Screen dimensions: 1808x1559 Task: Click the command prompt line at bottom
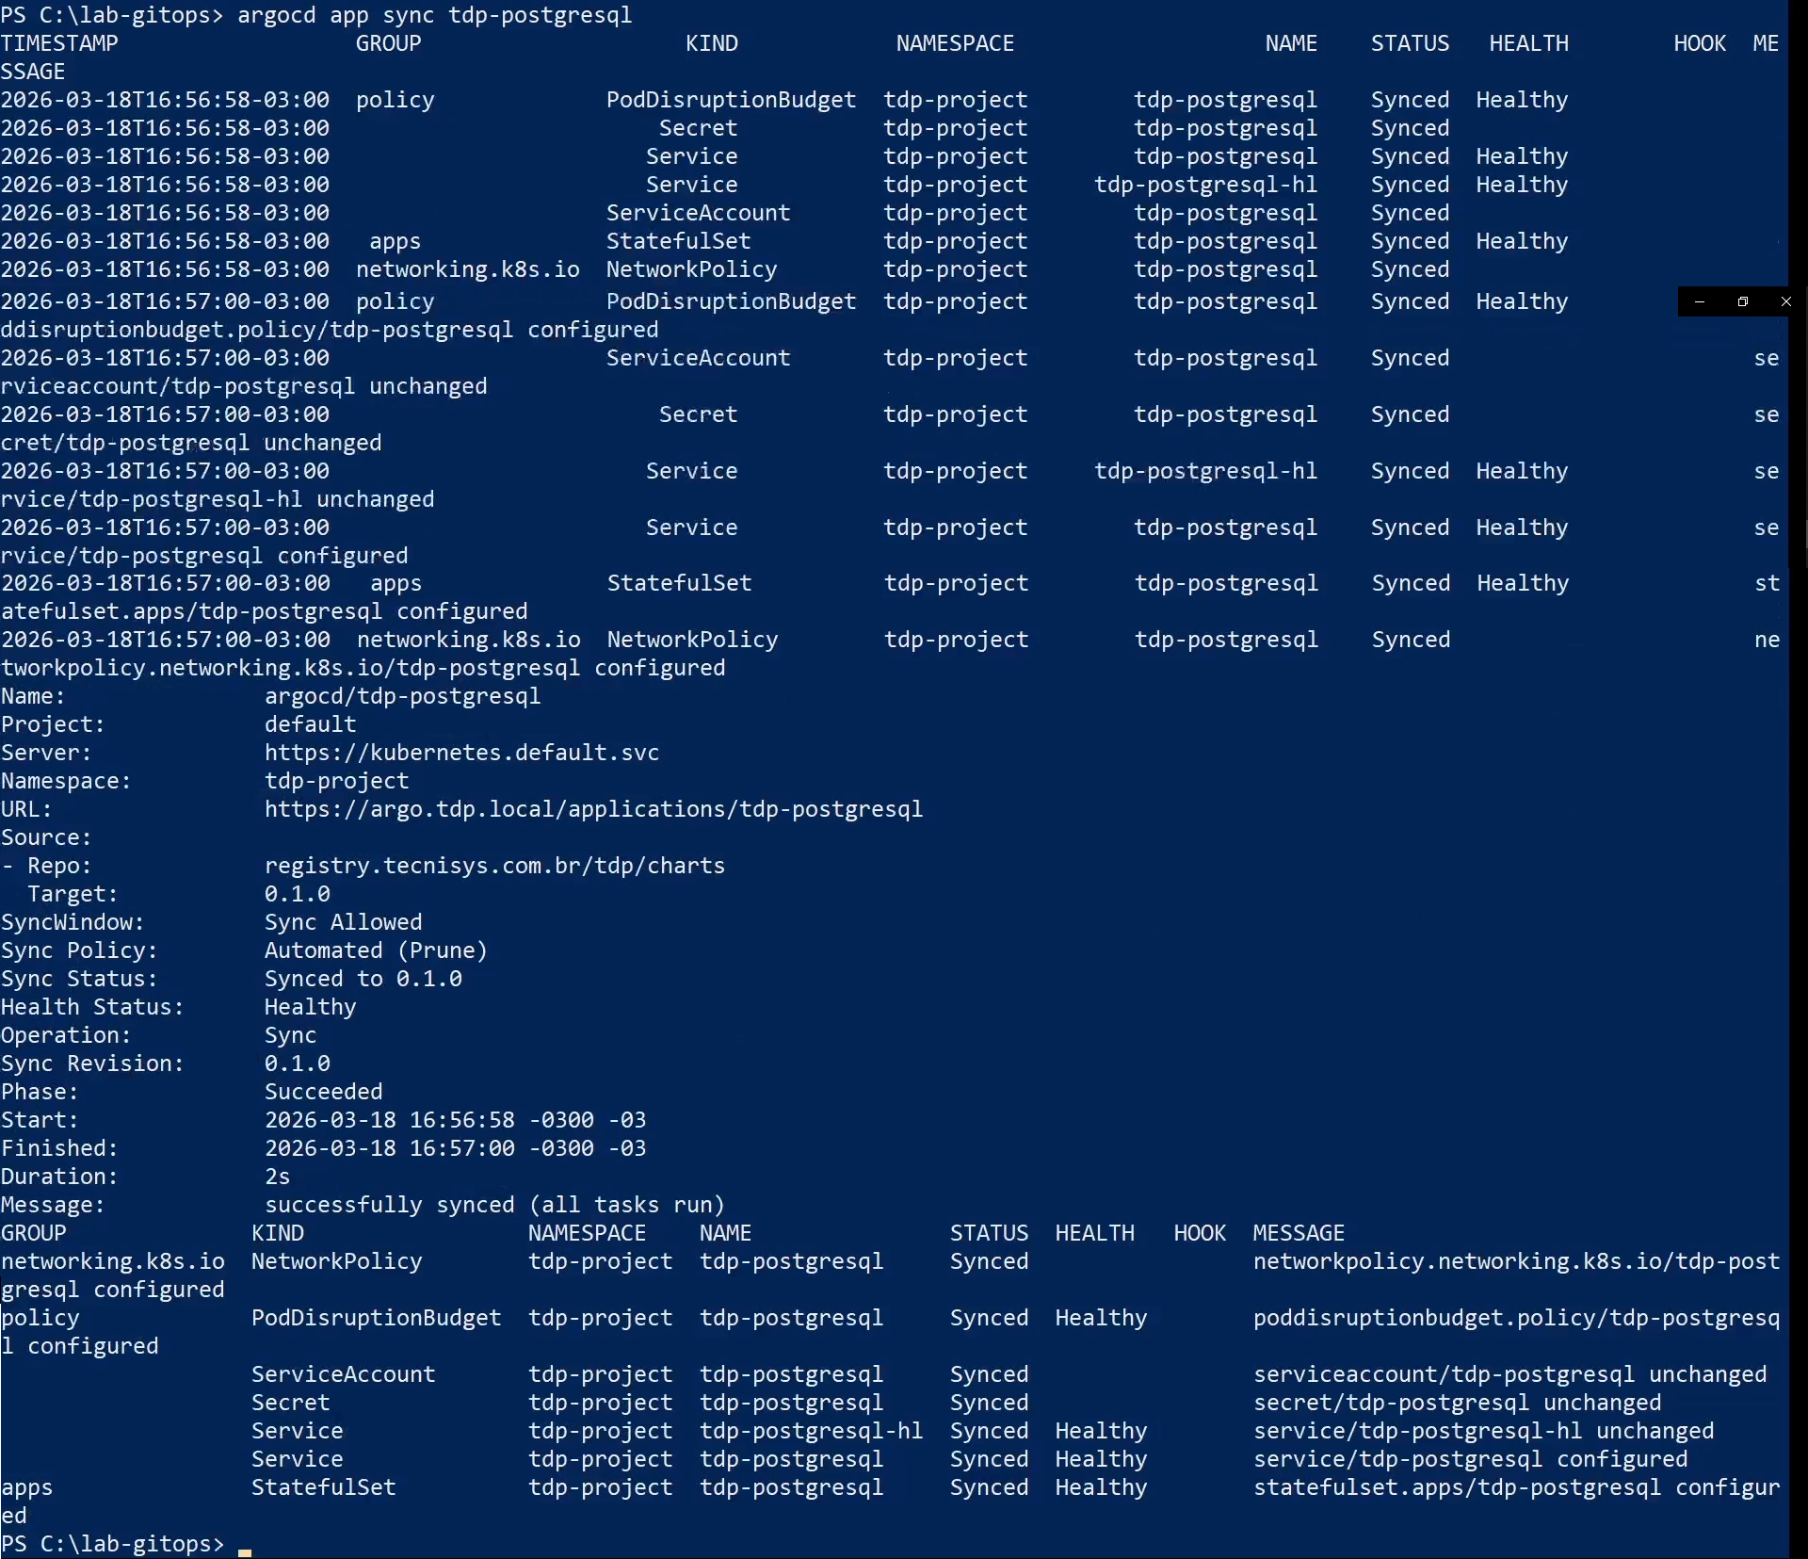[113, 1544]
